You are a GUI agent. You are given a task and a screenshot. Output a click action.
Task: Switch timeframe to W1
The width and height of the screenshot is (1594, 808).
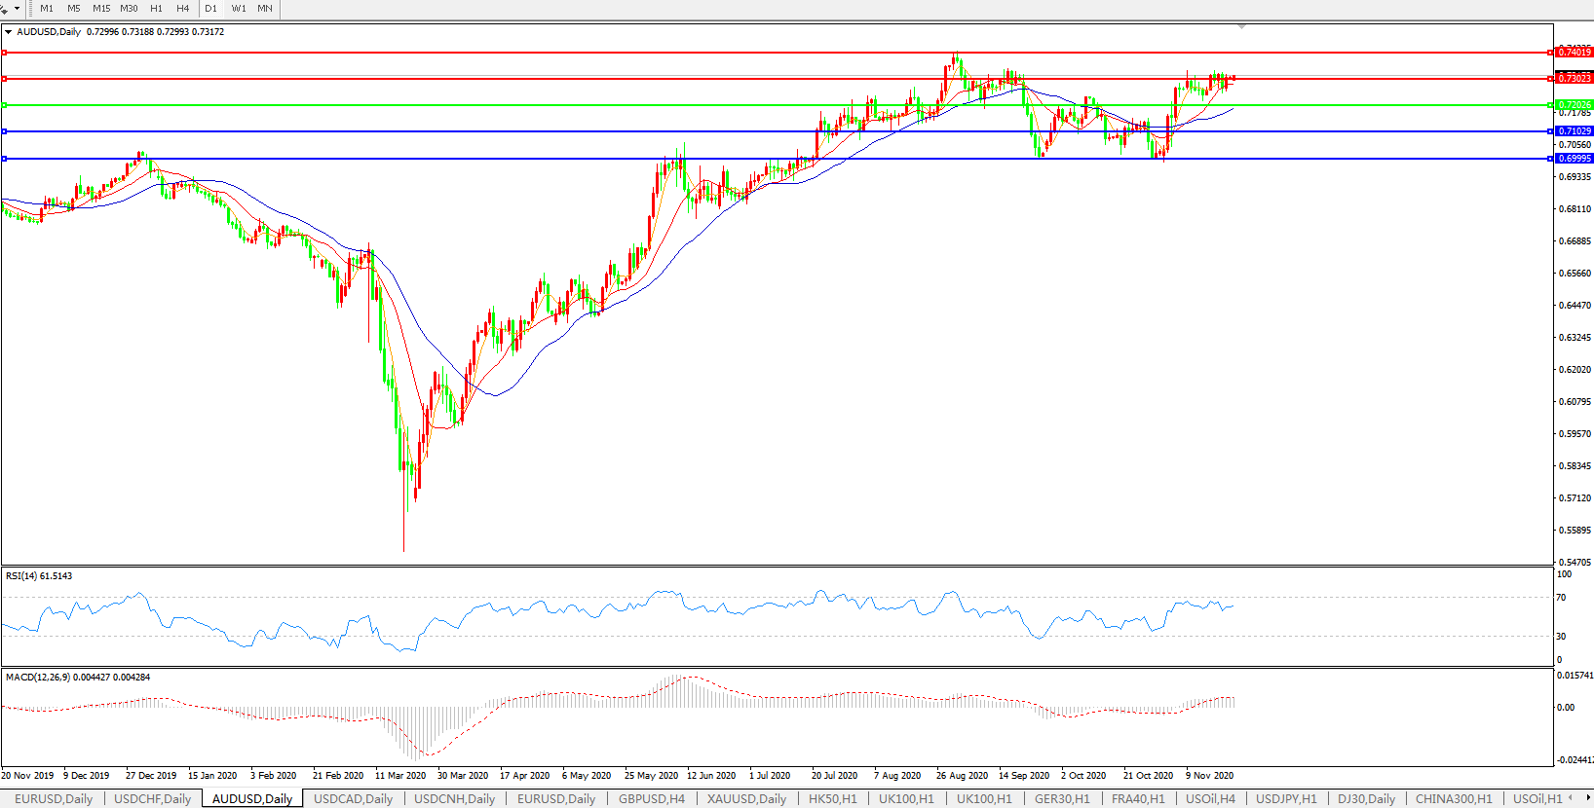pos(239,9)
